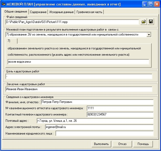161x151 pixels.
Task: Click the email field ingener@mail.ru
Action: click(x=99, y=127)
